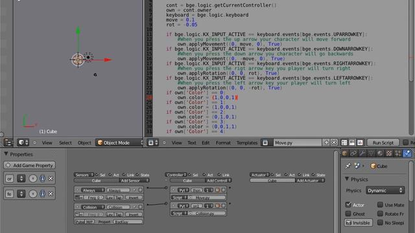The image size is (415, 233).
Task: Open the Object Mode dropdown
Action: [119, 142]
